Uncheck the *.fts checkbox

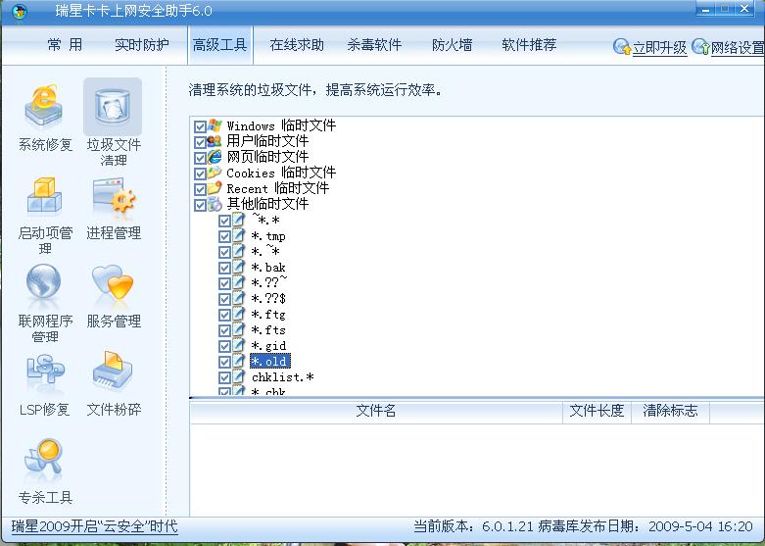[224, 330]
